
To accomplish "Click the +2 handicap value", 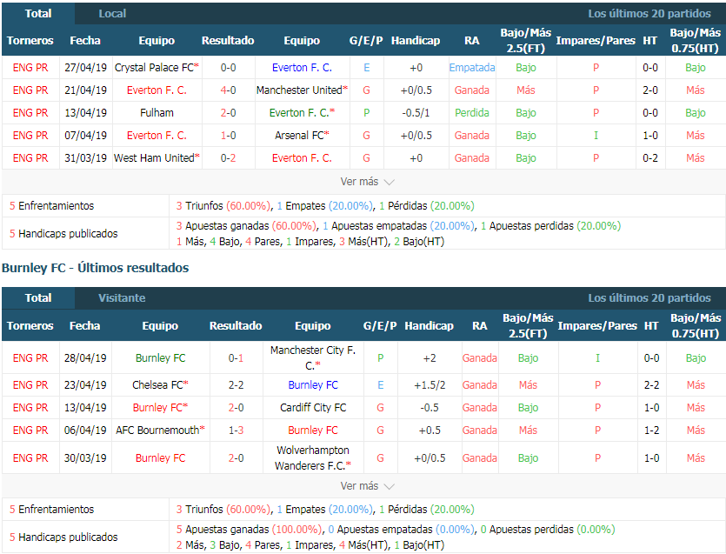I will (x=430, y=358).
